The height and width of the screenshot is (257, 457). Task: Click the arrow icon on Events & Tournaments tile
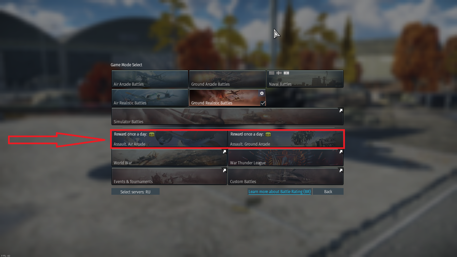(224, 170)
